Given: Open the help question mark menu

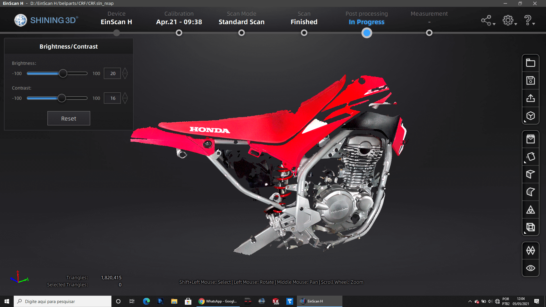Looking at the screenshot, I should tap(529, 20).
